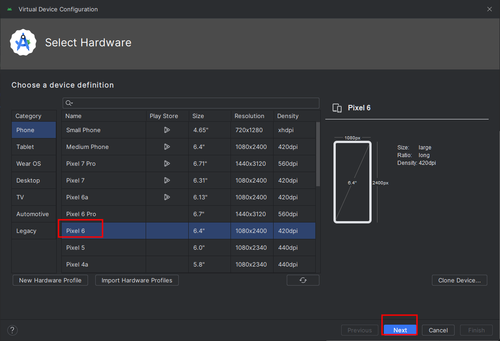Select the Automotive category
500x341 pixels.
pos(34,214)
